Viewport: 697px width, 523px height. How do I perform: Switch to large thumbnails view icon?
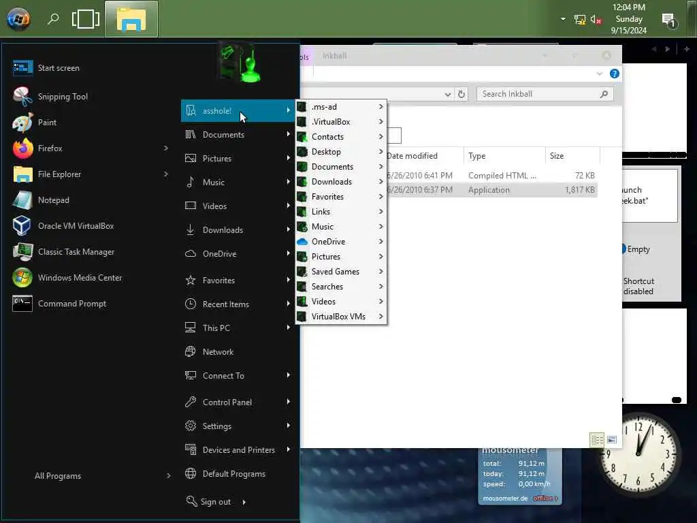point(612,440)
